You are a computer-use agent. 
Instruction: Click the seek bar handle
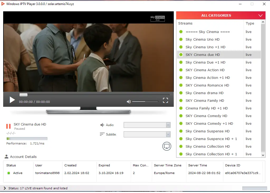[23, 95]
